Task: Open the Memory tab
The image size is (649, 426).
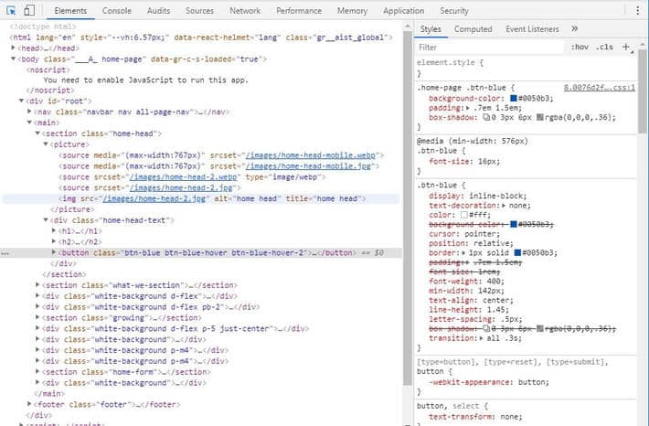Action: click(352, 11)
